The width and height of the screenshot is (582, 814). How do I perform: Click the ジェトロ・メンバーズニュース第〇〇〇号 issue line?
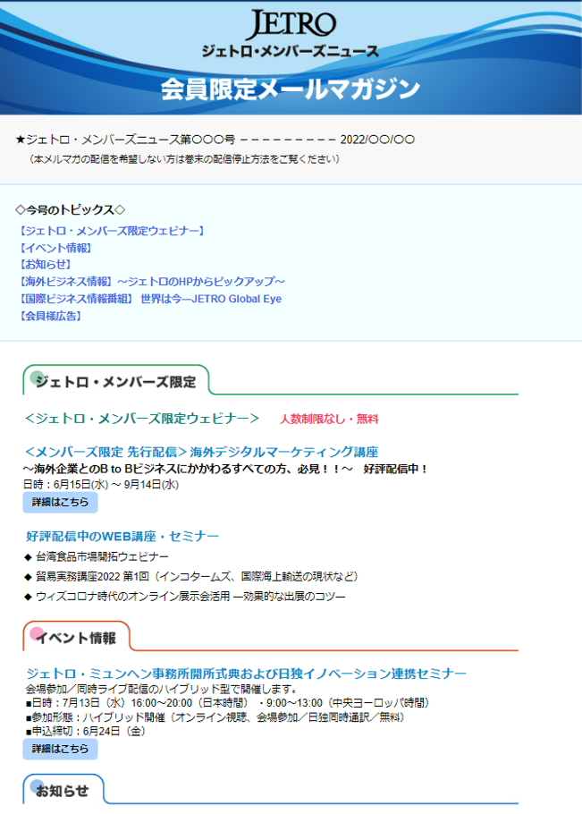215,140
